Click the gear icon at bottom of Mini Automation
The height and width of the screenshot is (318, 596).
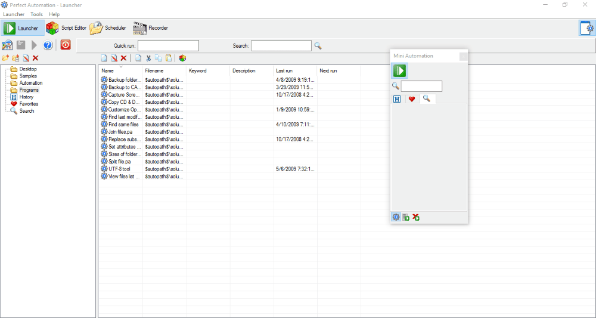pos(396,217)
